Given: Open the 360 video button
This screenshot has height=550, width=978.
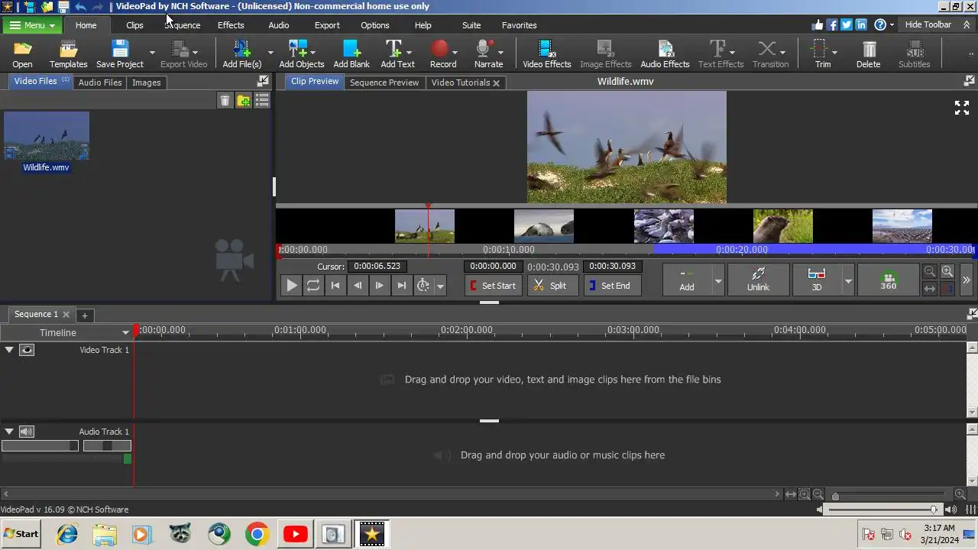Looking at the screenshot, I should tap(888, 280).
